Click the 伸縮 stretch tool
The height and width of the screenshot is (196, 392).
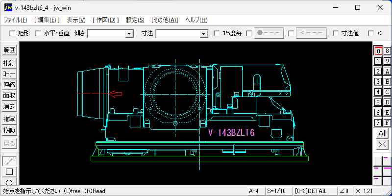[x=9, y=85]
